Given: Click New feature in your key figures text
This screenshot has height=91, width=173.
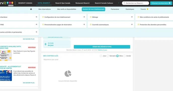Looking at the screenshot, I should 24,52.
